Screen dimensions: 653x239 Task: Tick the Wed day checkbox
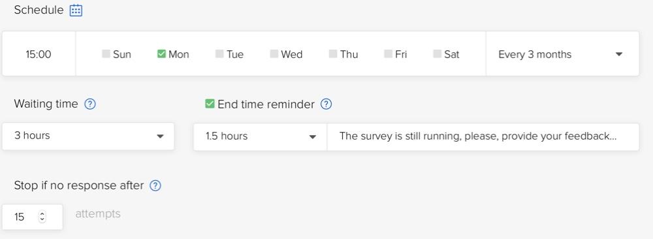pyautogui.click(x=274, y=54)
